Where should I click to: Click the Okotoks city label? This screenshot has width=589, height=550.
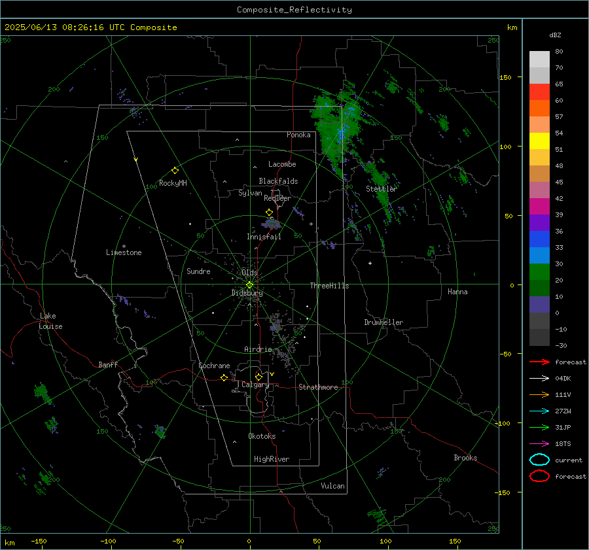[x=262, y=436]
